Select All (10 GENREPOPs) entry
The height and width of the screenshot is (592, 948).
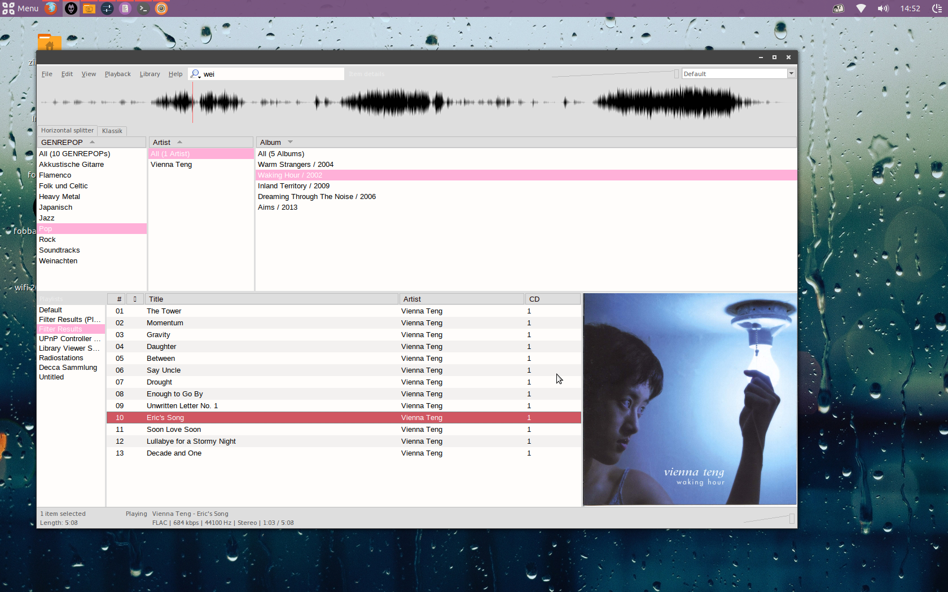coord(92,154)
